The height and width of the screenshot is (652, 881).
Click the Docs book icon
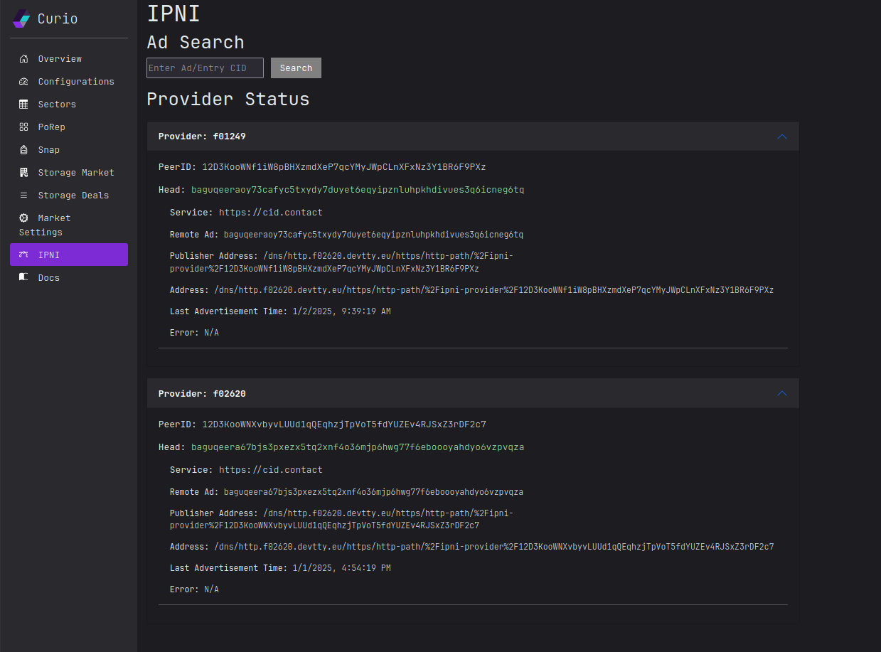[x=23, y=277]
